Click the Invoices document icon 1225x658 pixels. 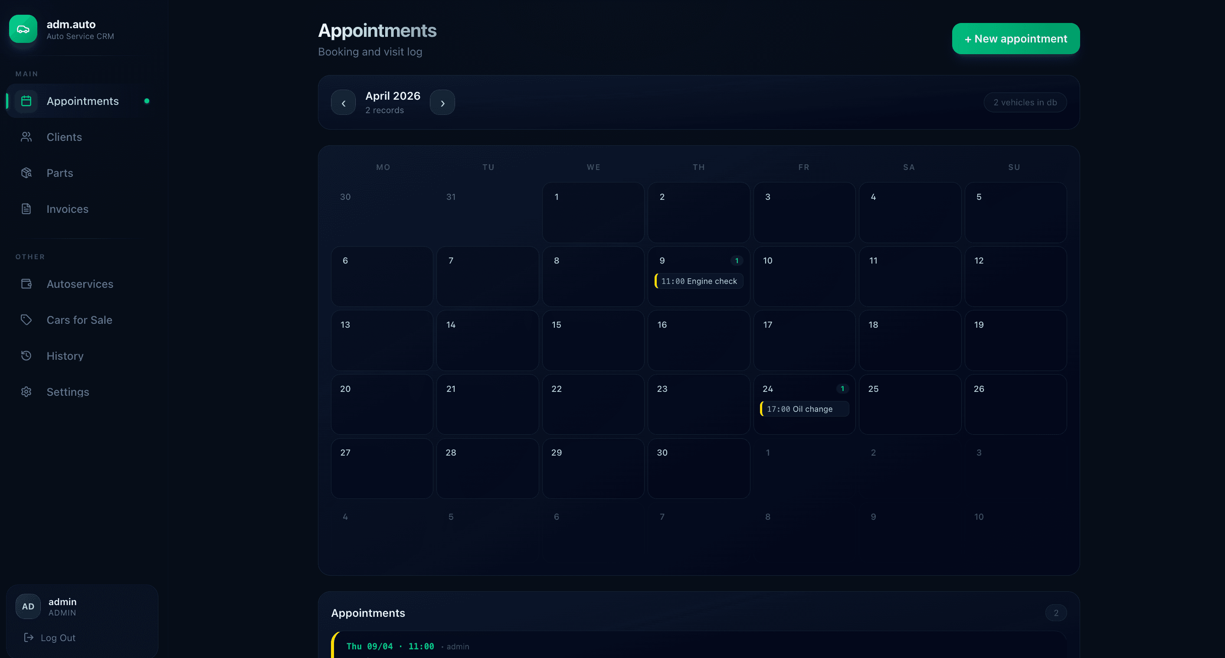(26, 208)
